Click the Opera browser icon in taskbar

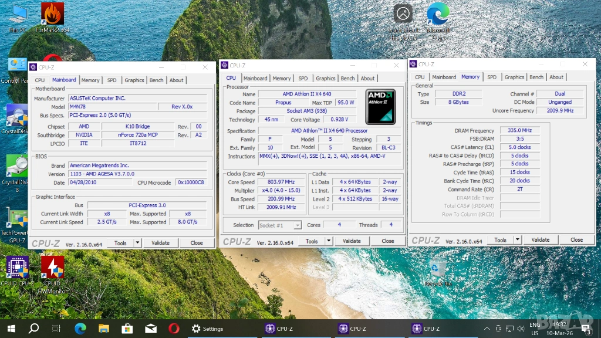pos(174,329)
